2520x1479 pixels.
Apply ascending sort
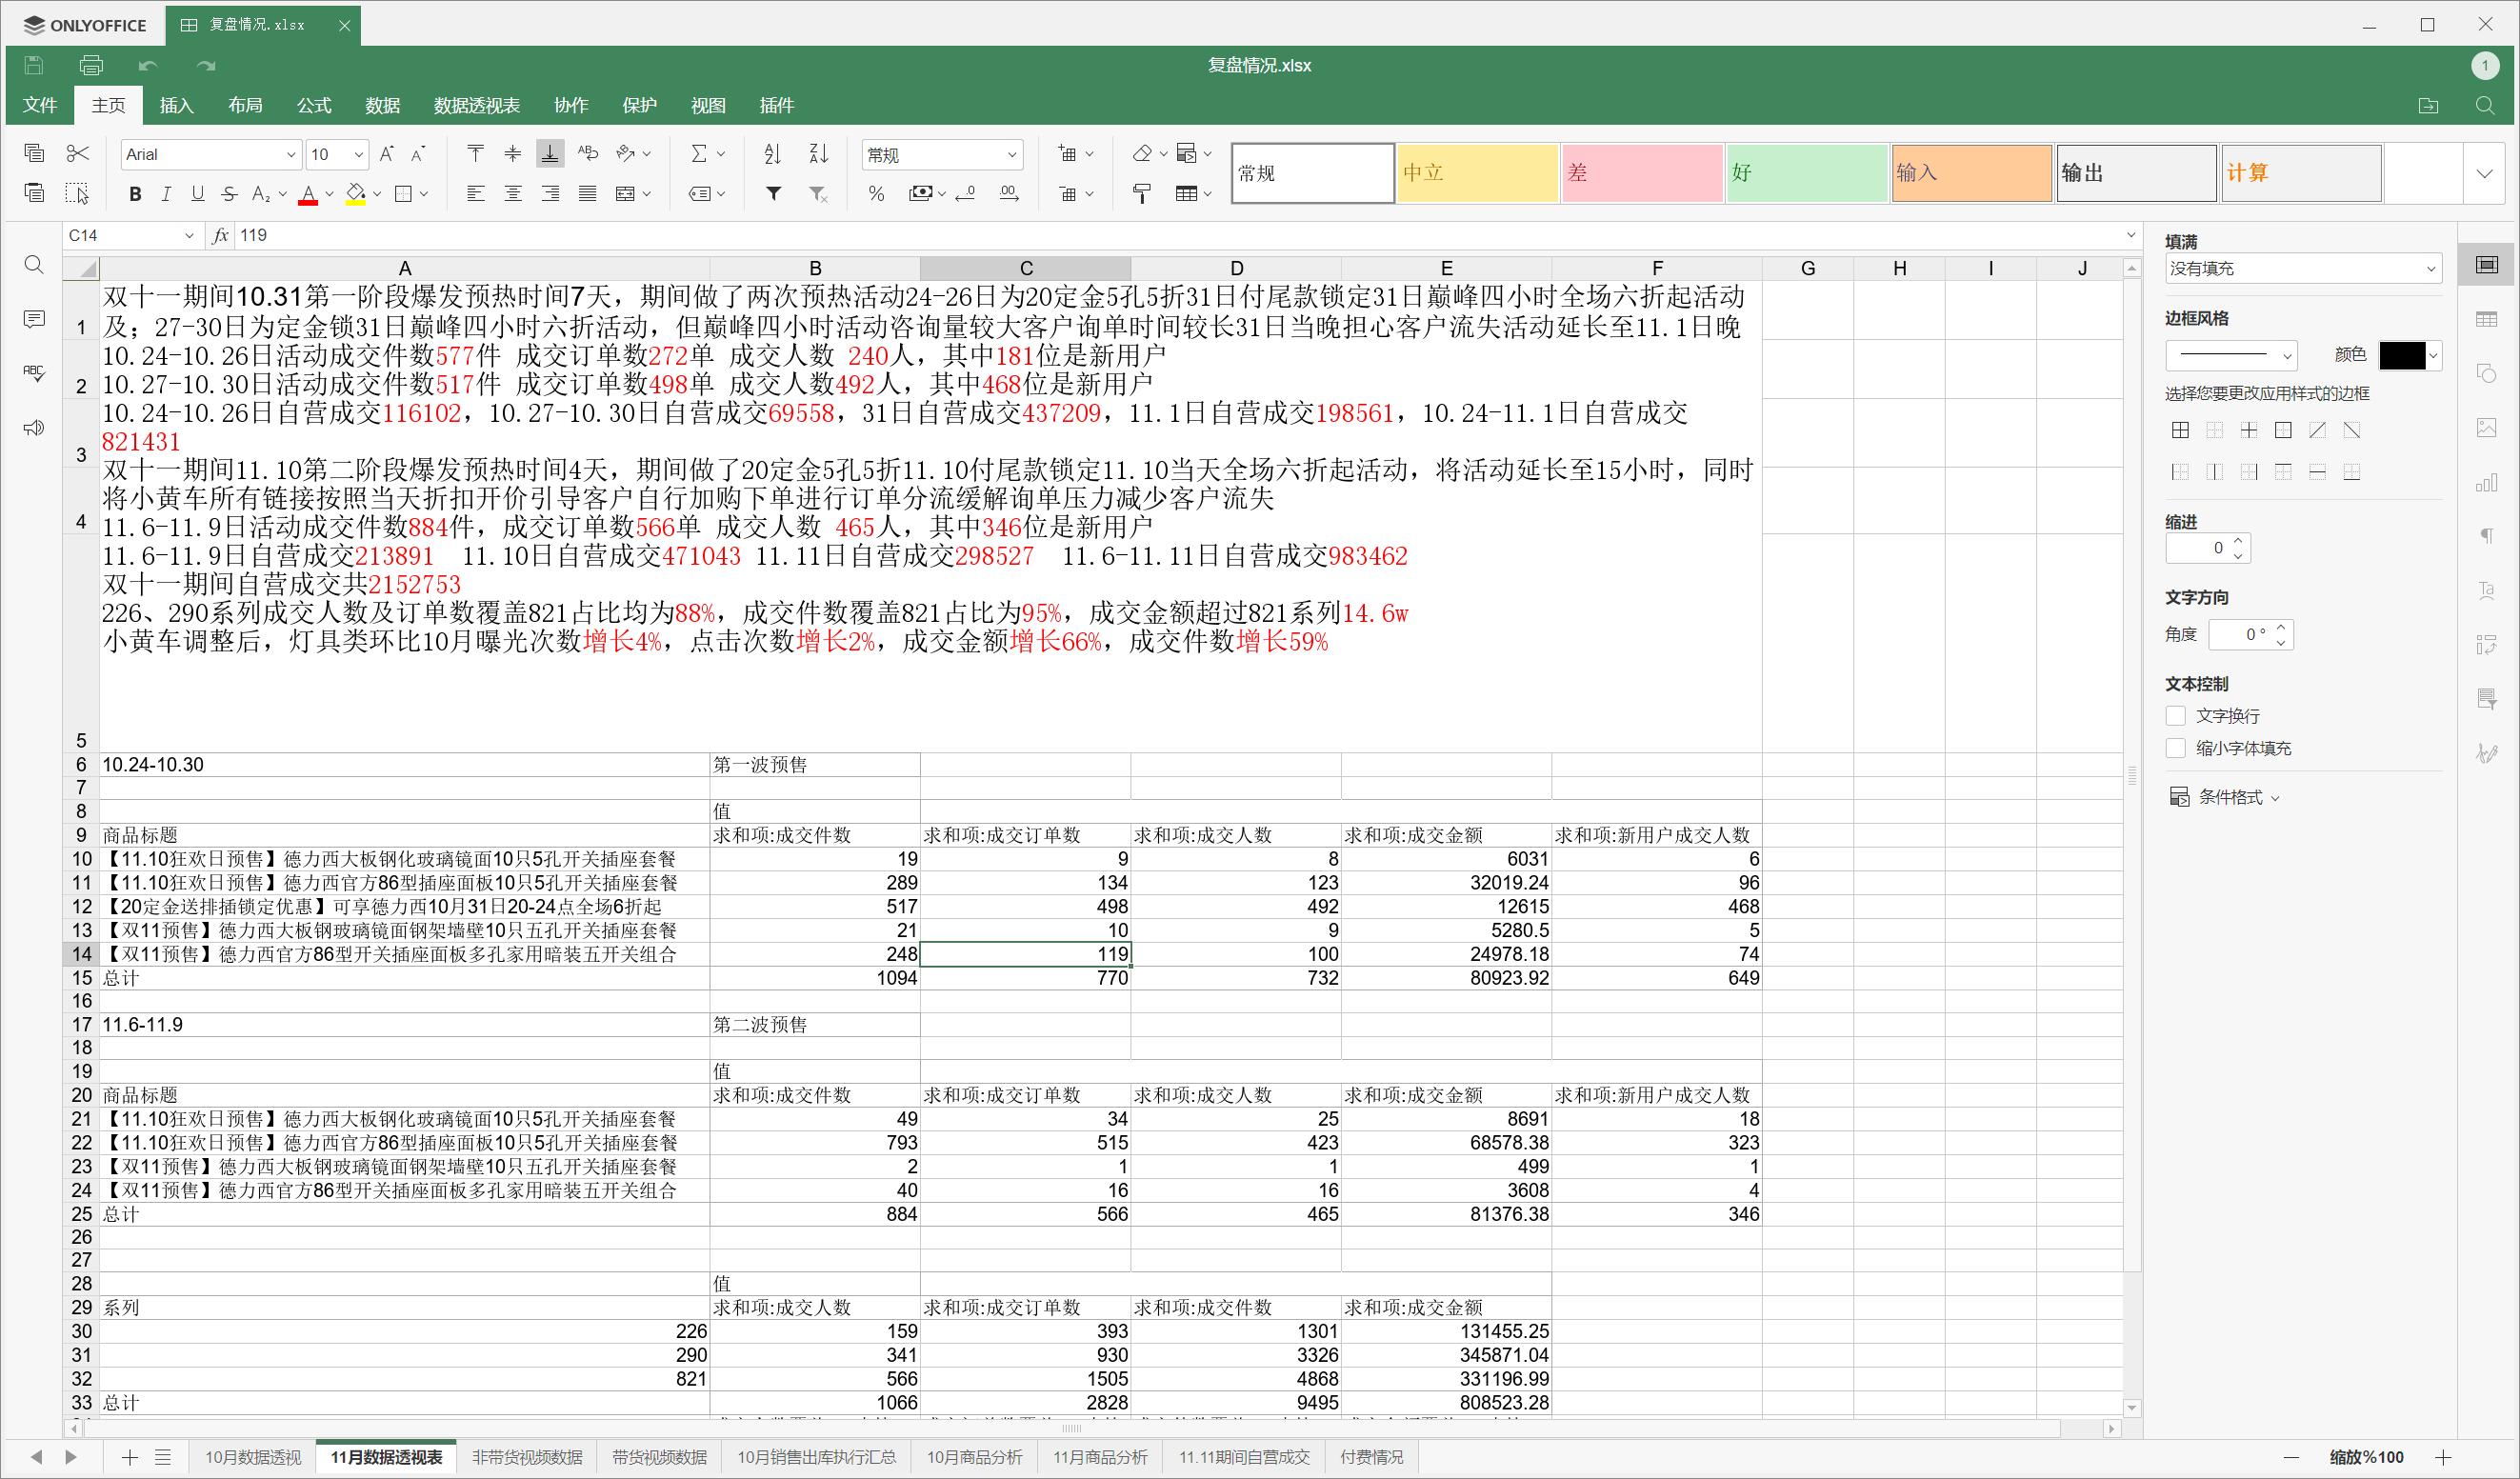point(771,153)
